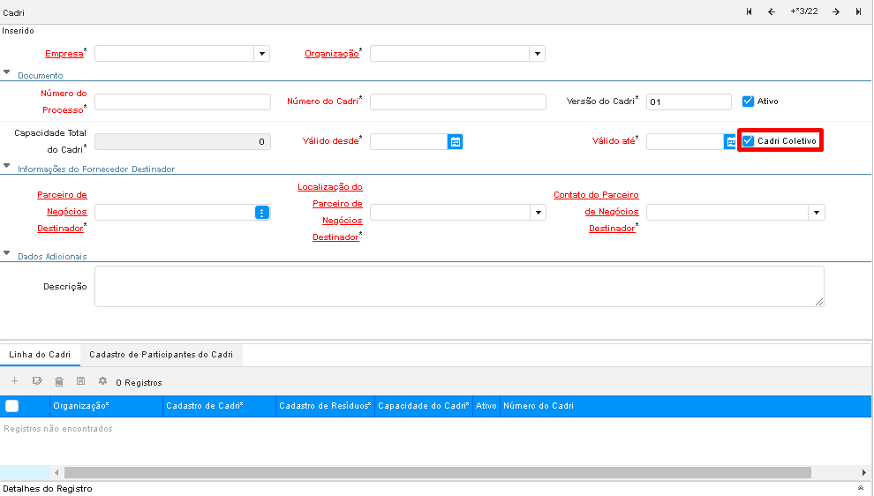The height and width of the screenshot is (496, 874).
Task: Go to the first record
Action: (x=750, y=11)
